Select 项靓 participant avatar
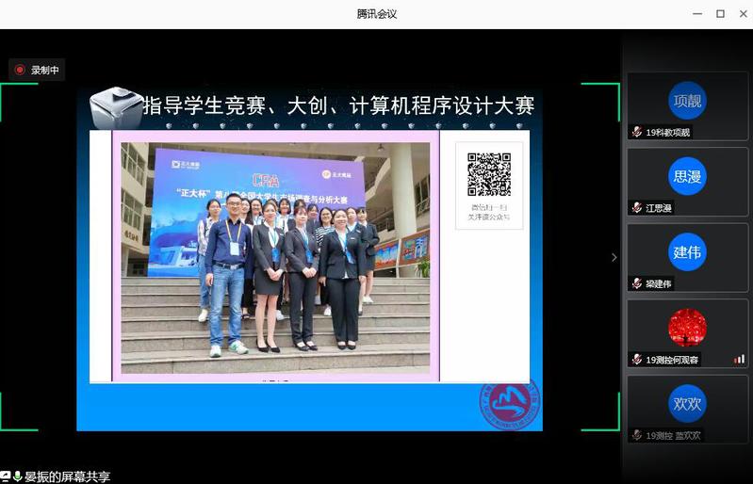This screenshot has height=484, width=753. click(x=687, y=101)
